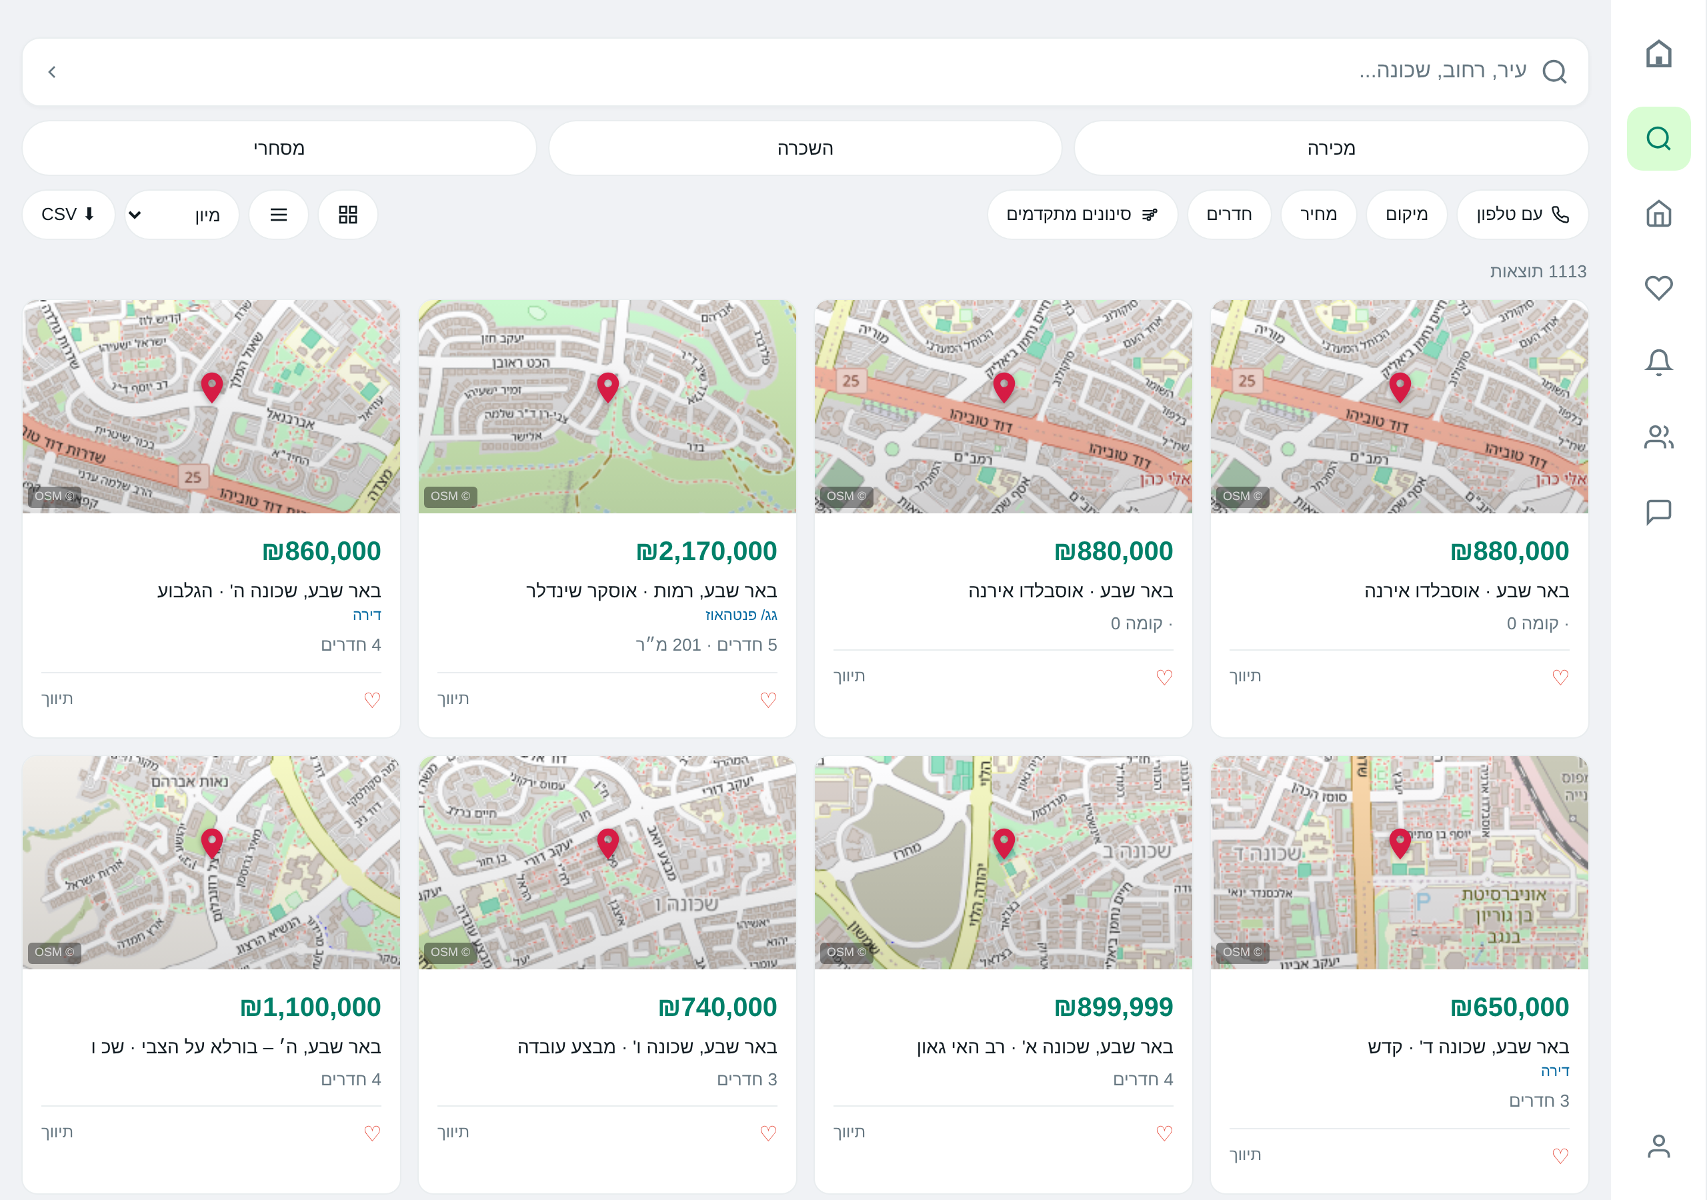Open the מיון sort dropdown
This screenshot has height=1200, width=1707.
[x=182, y=215]
